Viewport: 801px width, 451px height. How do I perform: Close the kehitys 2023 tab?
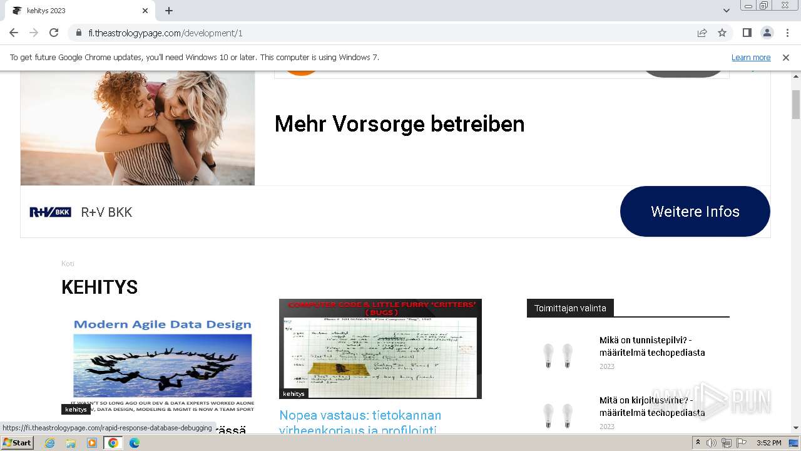[145, 11]
